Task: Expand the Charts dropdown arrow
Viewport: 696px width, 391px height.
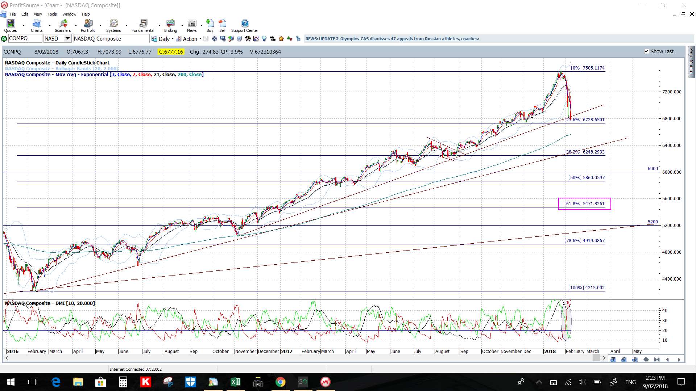Action: [x=50, y=26]
